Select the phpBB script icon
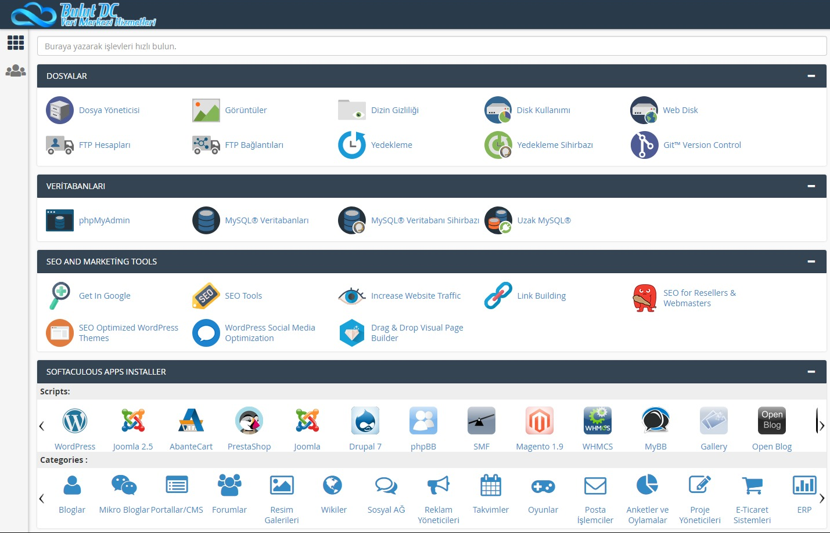This screenshot has width=830, height=533. 423,421
